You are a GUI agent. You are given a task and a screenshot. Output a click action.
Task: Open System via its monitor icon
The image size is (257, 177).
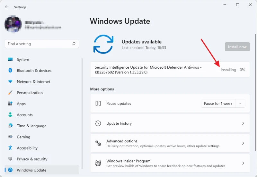click(10, 59)
